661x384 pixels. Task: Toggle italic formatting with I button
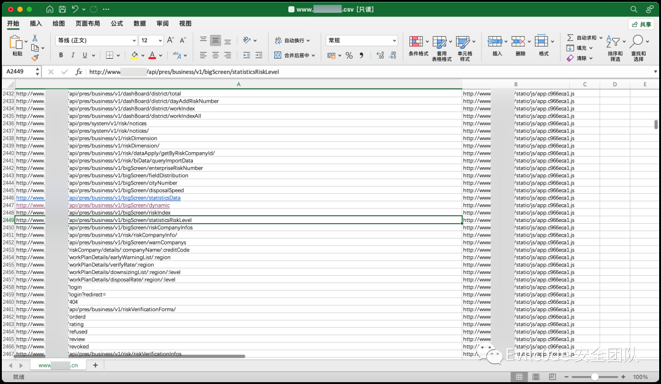pos(73,55)
